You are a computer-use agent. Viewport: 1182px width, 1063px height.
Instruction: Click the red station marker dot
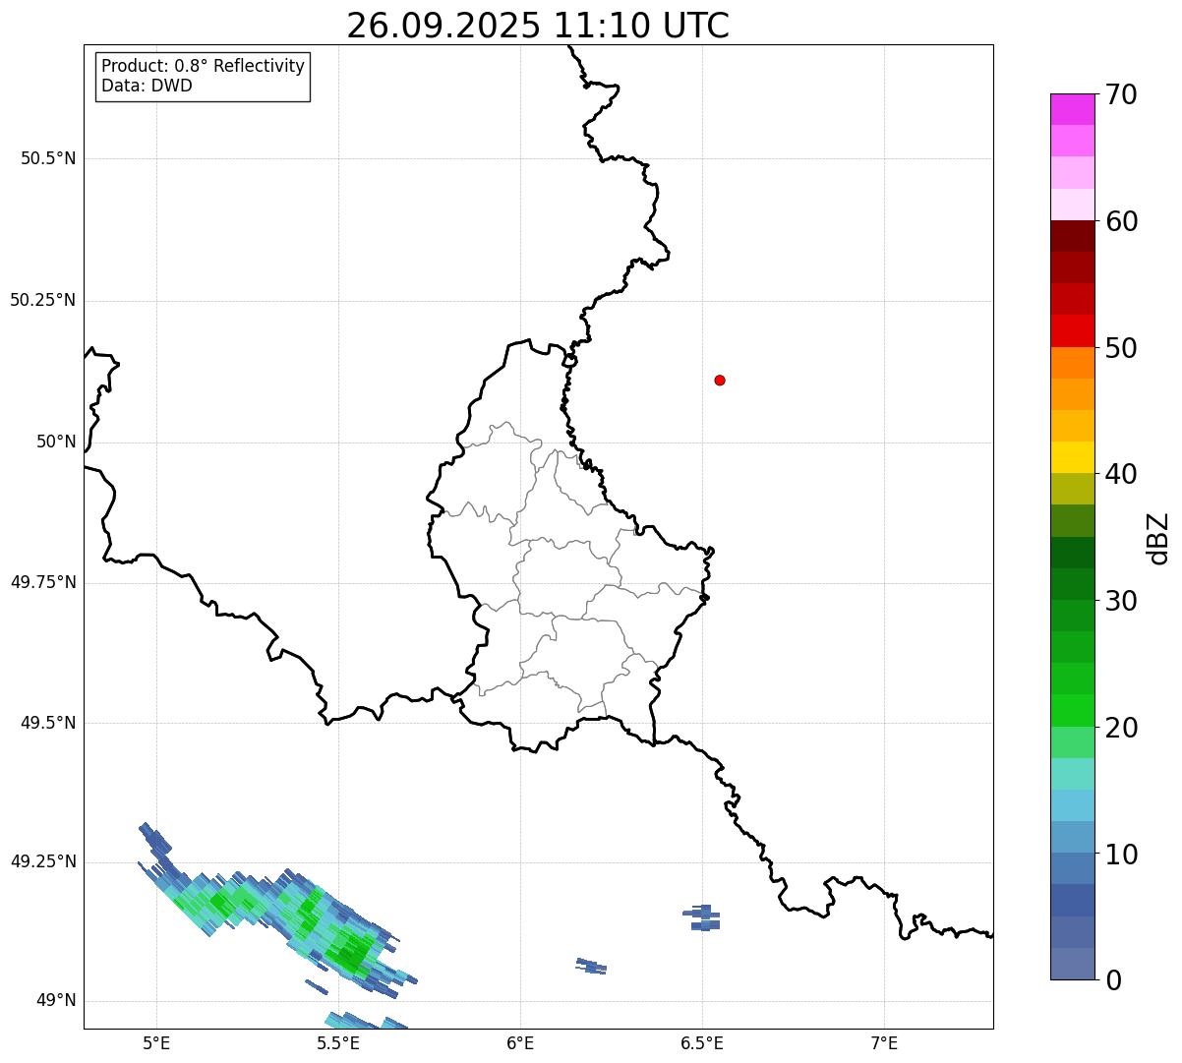click(x=720, y=380)
